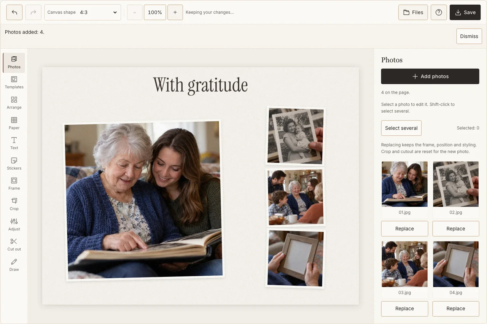Click the Selected: 0 counter text
Image resolution: width=487 pixels, height=324 pixels.
coord(468,128)
